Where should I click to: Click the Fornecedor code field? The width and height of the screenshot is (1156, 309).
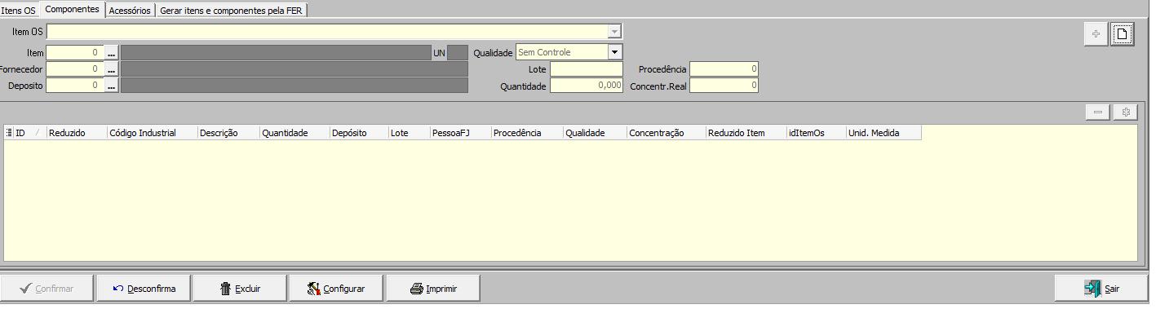point(75,69)
